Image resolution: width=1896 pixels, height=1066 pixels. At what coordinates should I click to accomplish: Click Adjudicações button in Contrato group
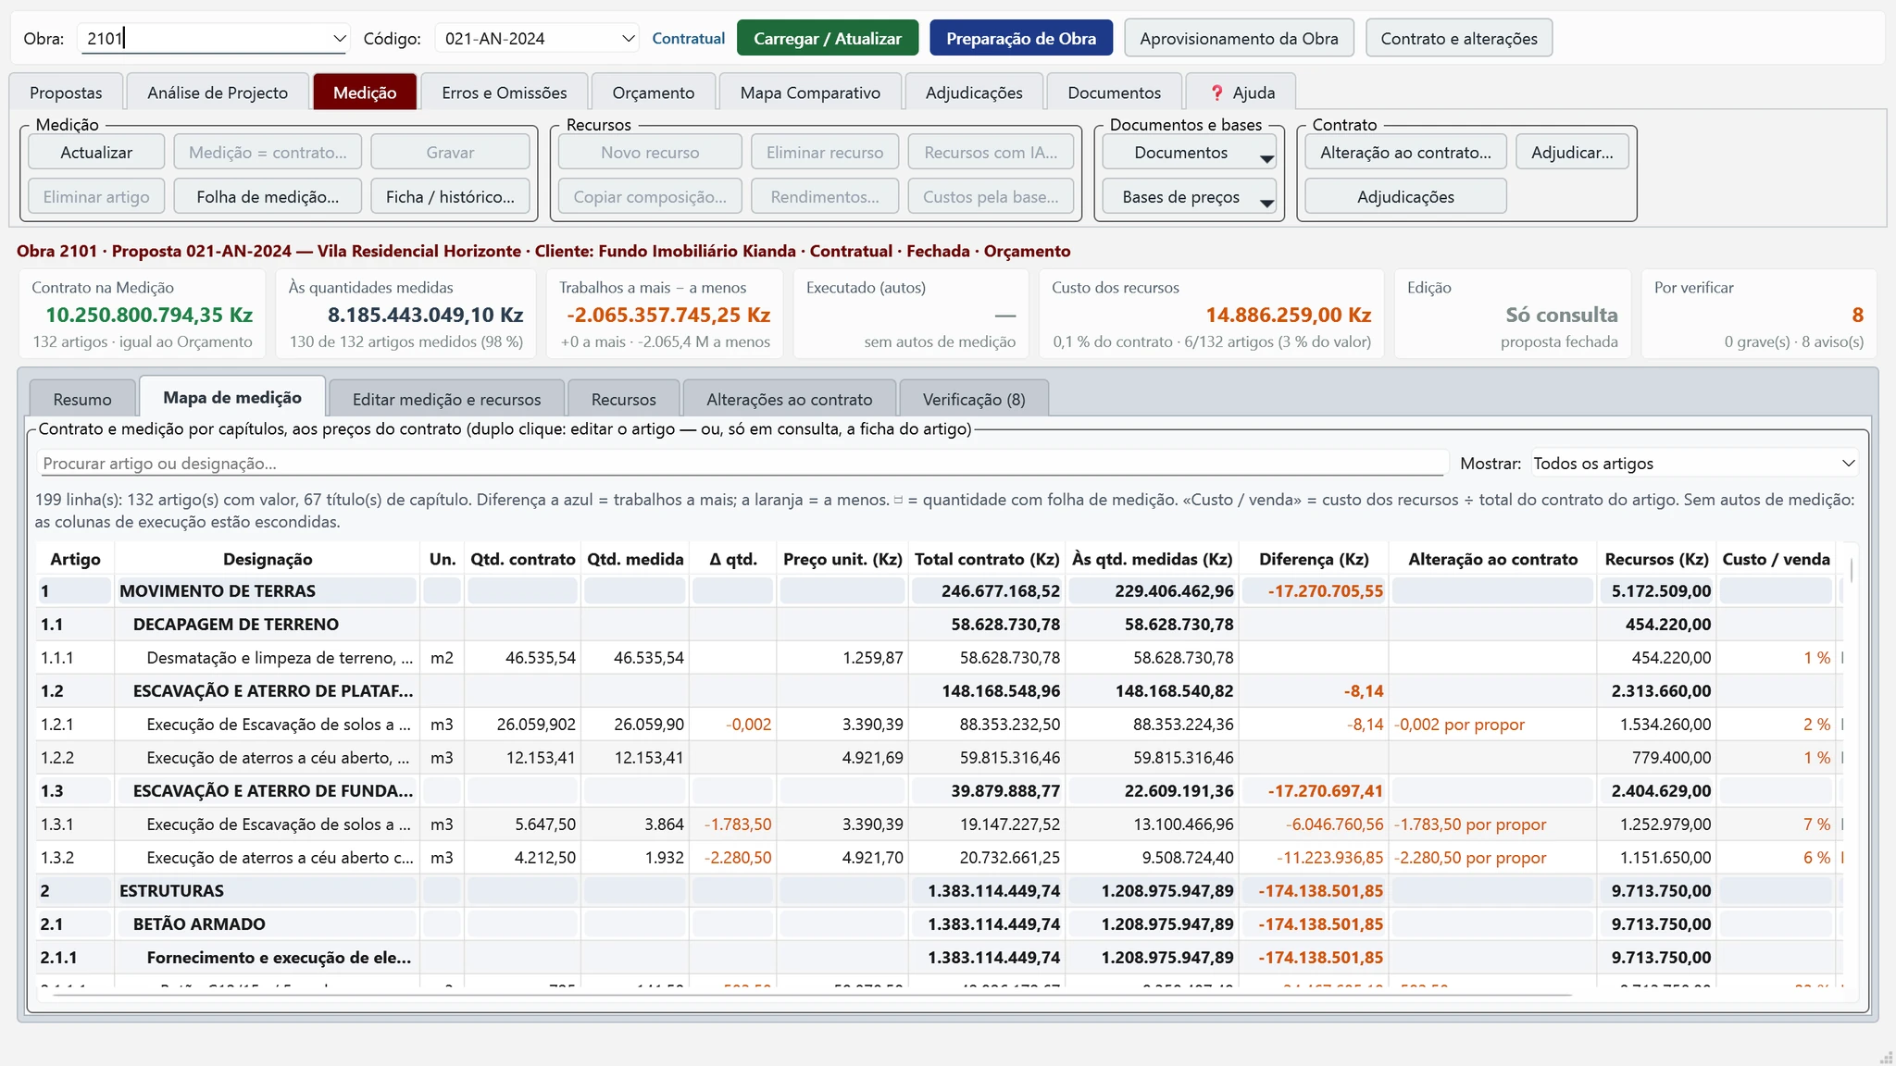tap(1405, 197)
